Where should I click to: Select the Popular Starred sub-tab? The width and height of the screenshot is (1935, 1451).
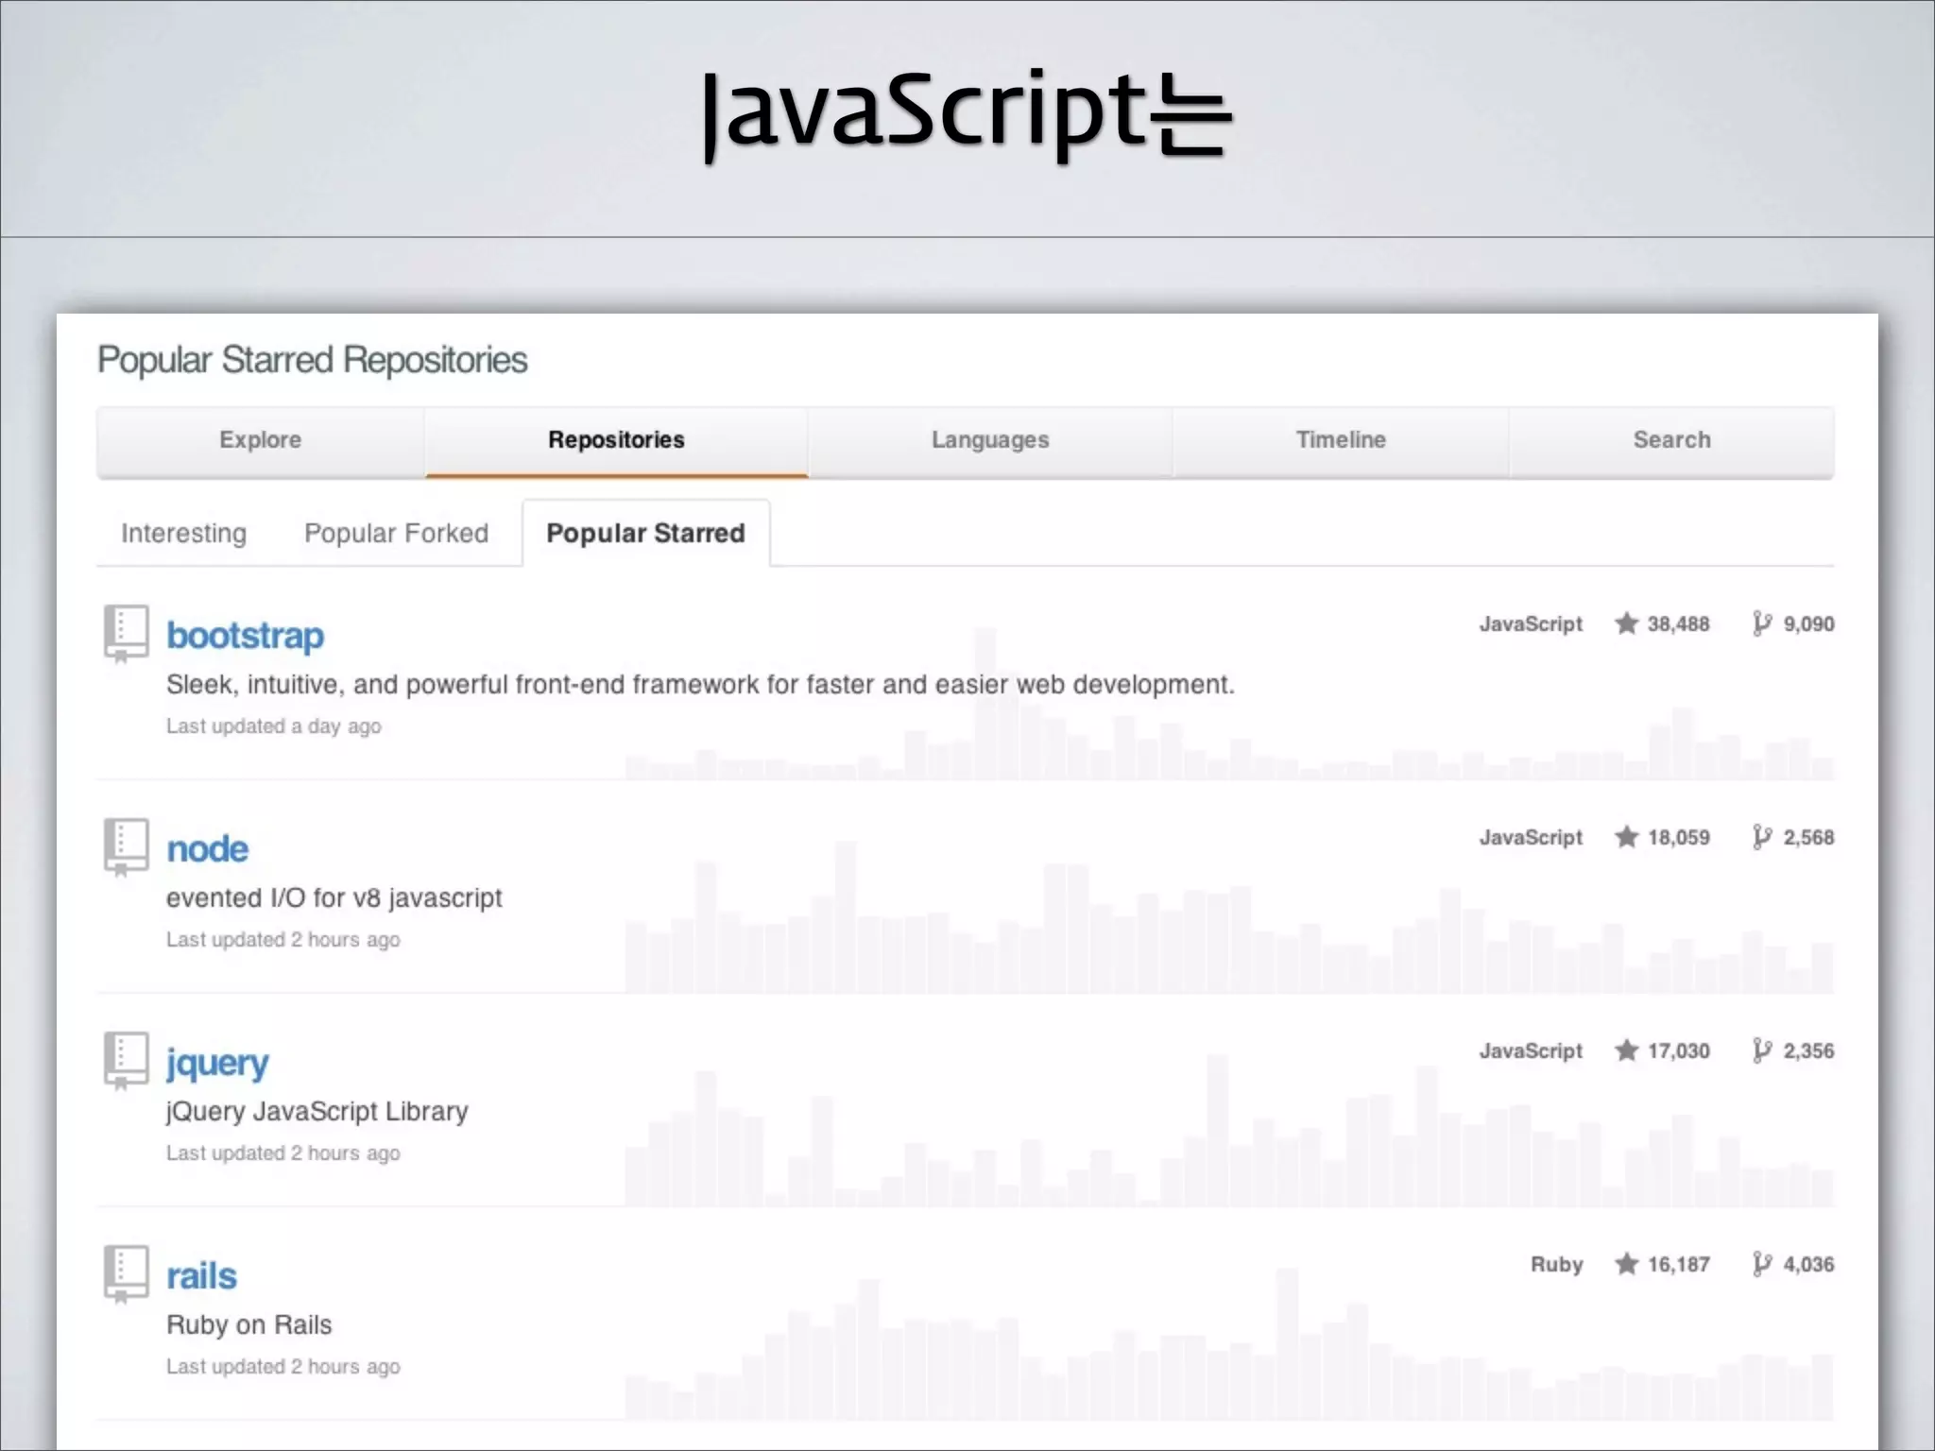click(646, 534)
